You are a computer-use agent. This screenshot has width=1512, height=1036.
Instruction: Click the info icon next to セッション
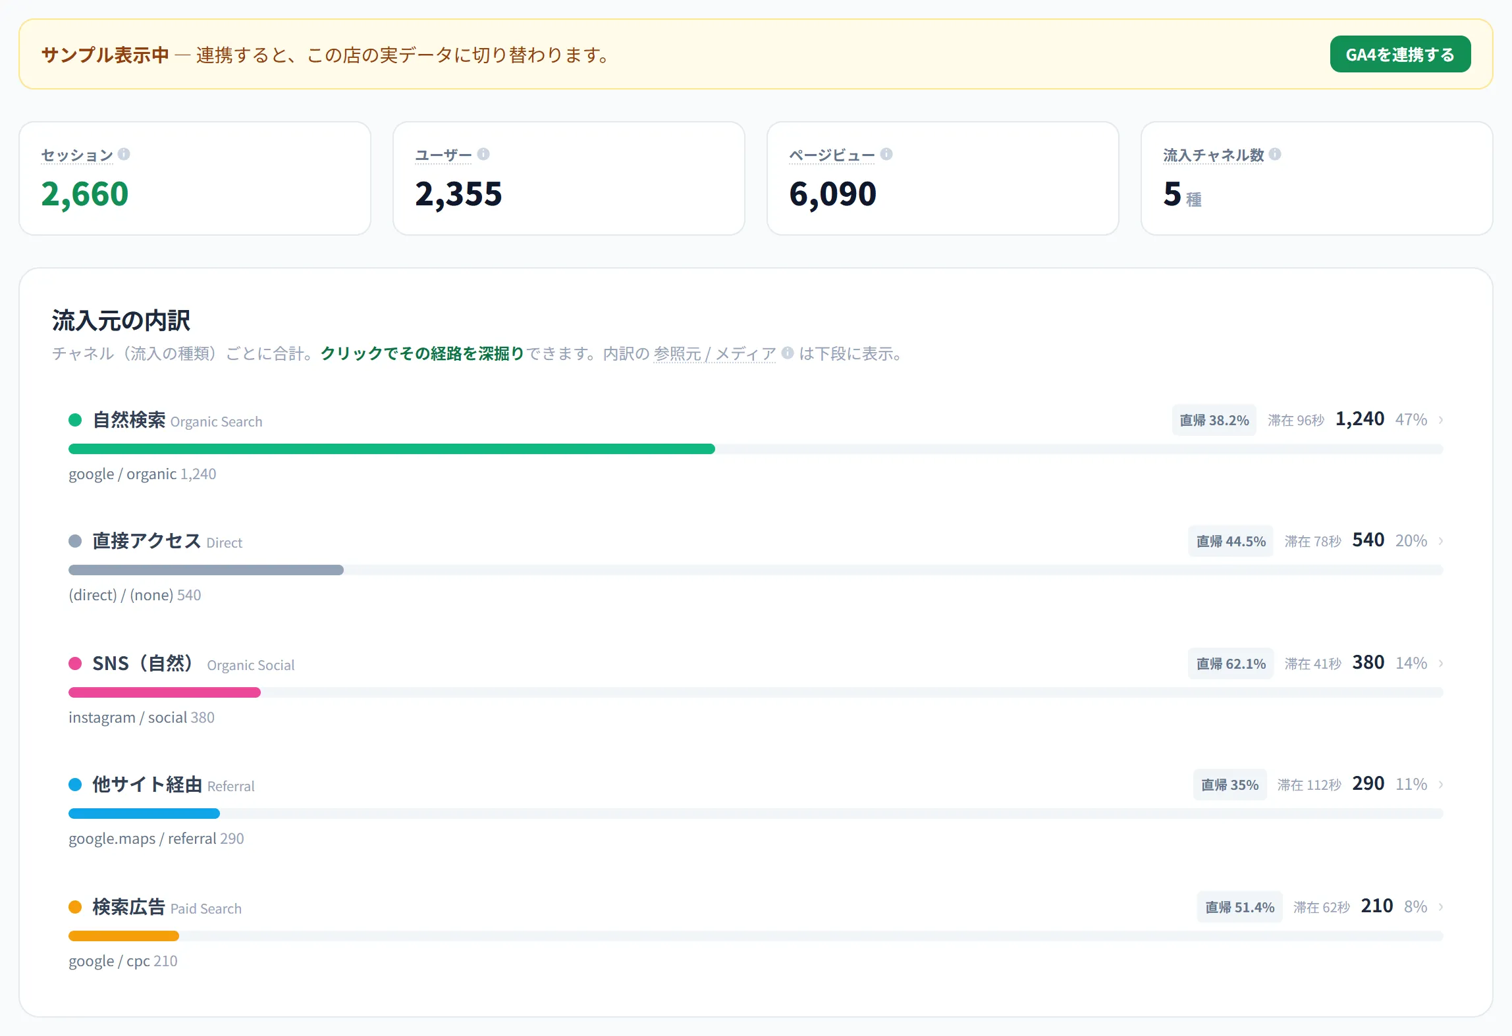tap(124, 154)
